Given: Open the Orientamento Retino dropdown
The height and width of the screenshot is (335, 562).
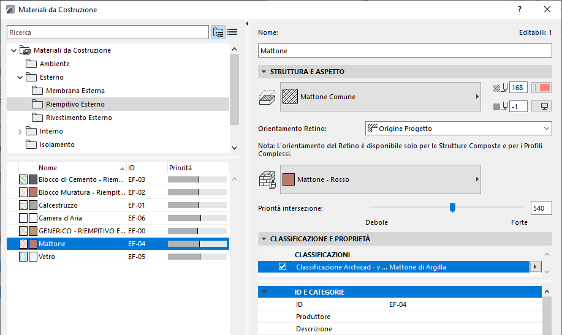Looking at the screenshot, I should tap(458, 129).
